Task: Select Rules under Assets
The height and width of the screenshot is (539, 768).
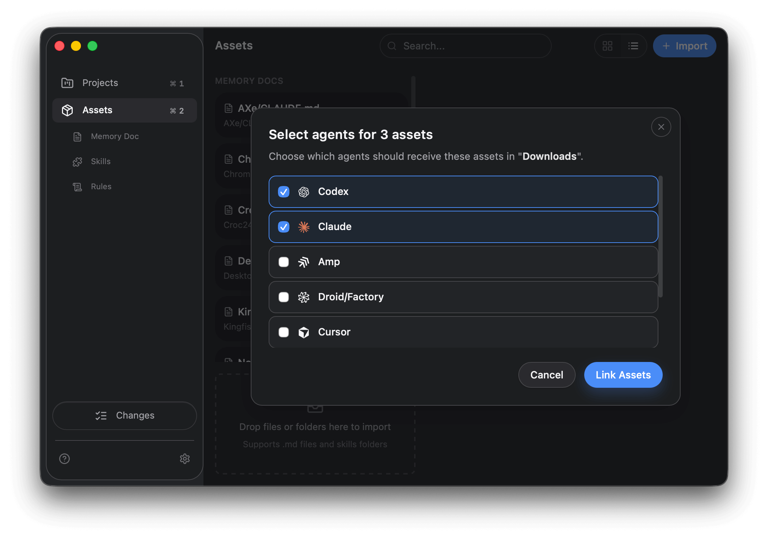Action: pyautogui.click(x=101, y=186)
